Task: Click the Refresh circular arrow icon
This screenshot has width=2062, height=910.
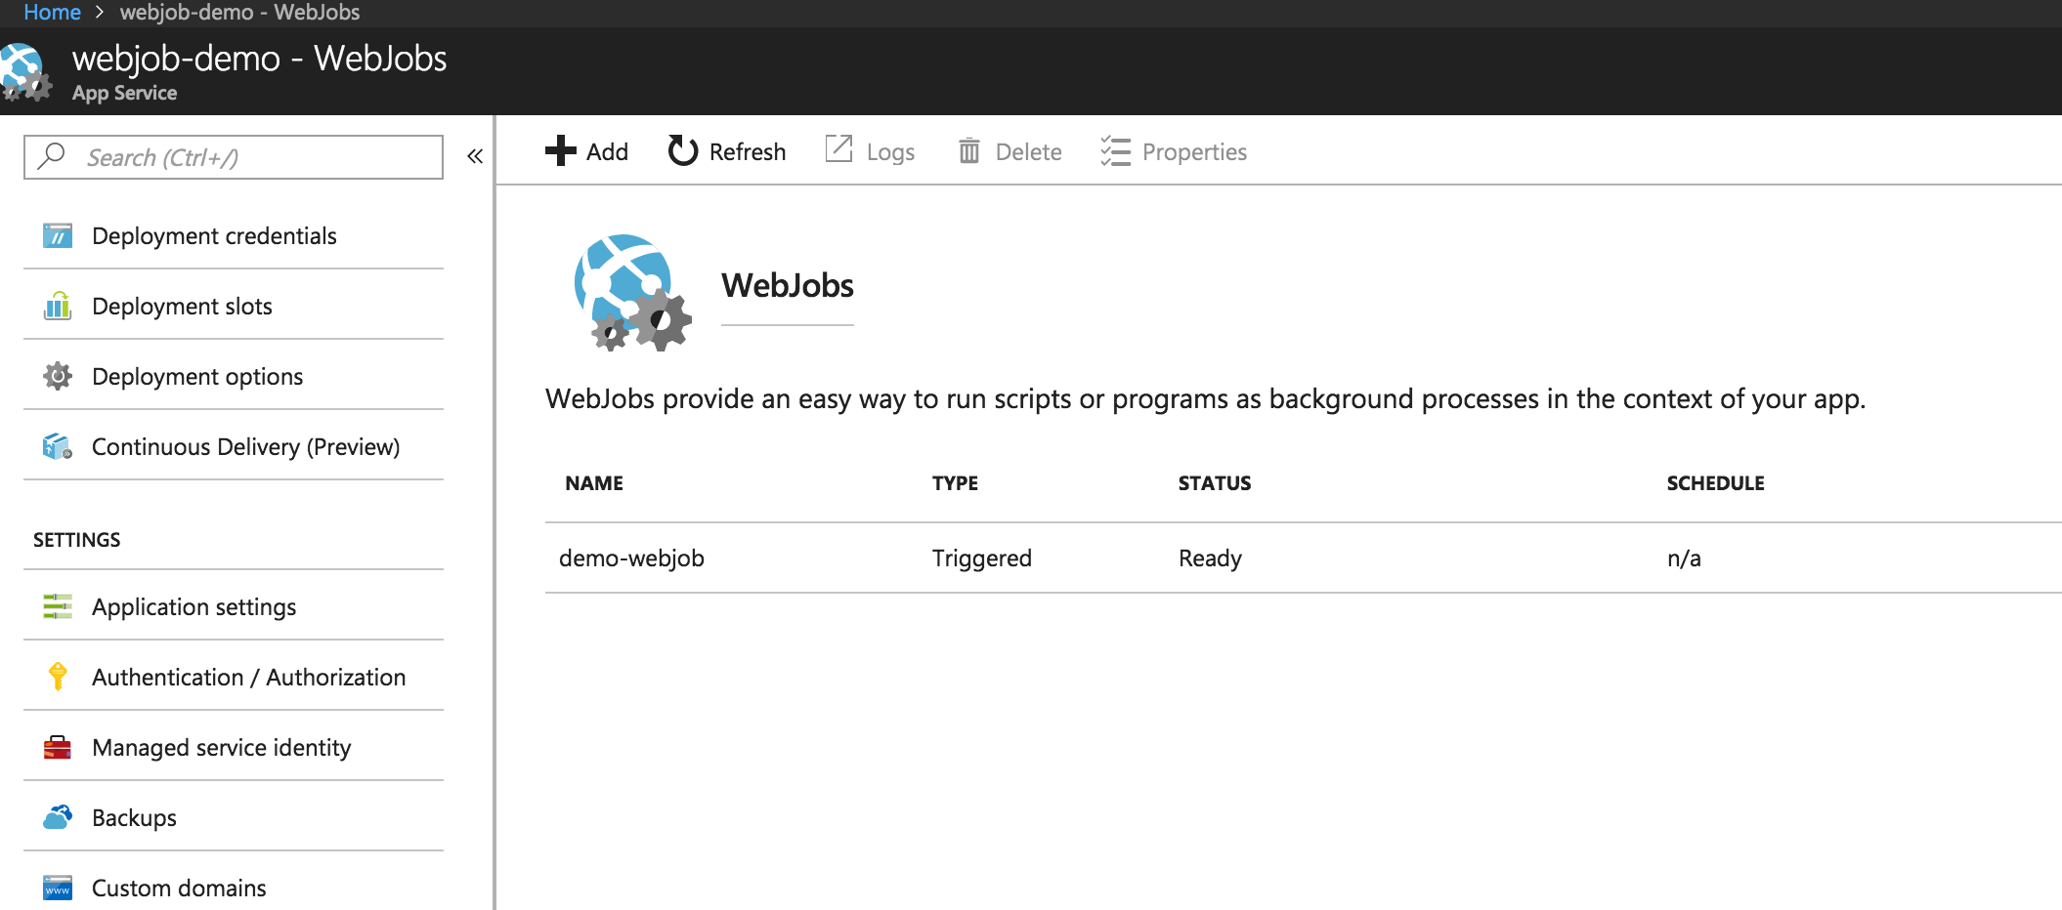Action: click(682, 151)
